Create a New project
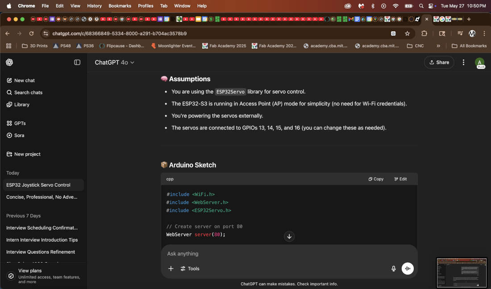Image resolution: width=491 pixels, height=289 pixels. coord(24,154)
